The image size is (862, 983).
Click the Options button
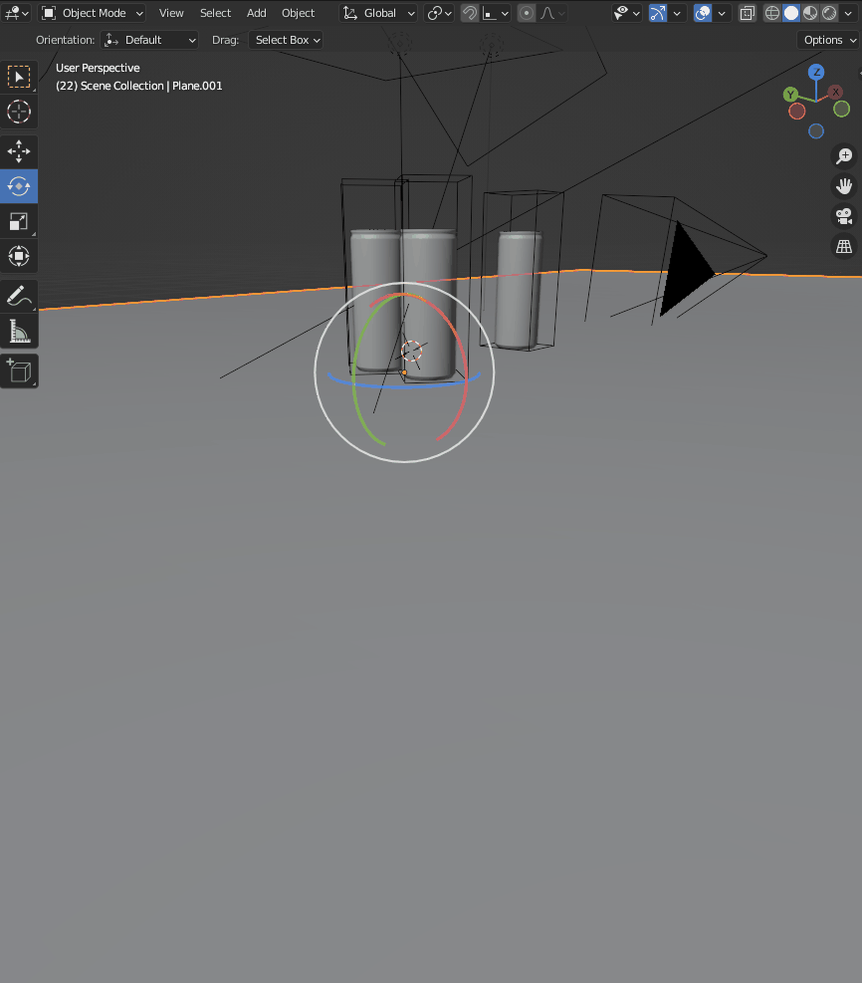click(828, 40)
